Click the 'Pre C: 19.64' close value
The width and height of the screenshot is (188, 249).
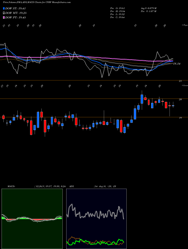coord(118,17)
